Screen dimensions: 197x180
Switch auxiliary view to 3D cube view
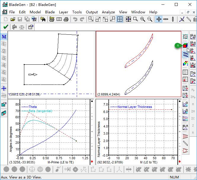(x=185, y=45)
